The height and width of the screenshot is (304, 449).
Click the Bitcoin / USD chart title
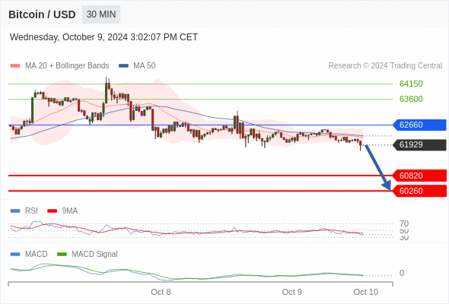tap(42, 14)
